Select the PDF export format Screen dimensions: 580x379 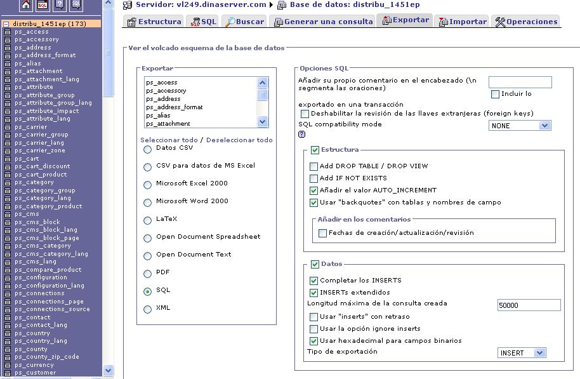tap(148, 274)
